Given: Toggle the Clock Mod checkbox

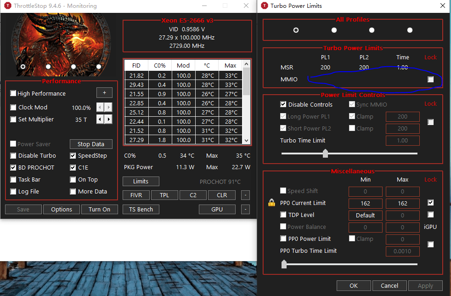Looking at the screenshot, I should point(13,108).
